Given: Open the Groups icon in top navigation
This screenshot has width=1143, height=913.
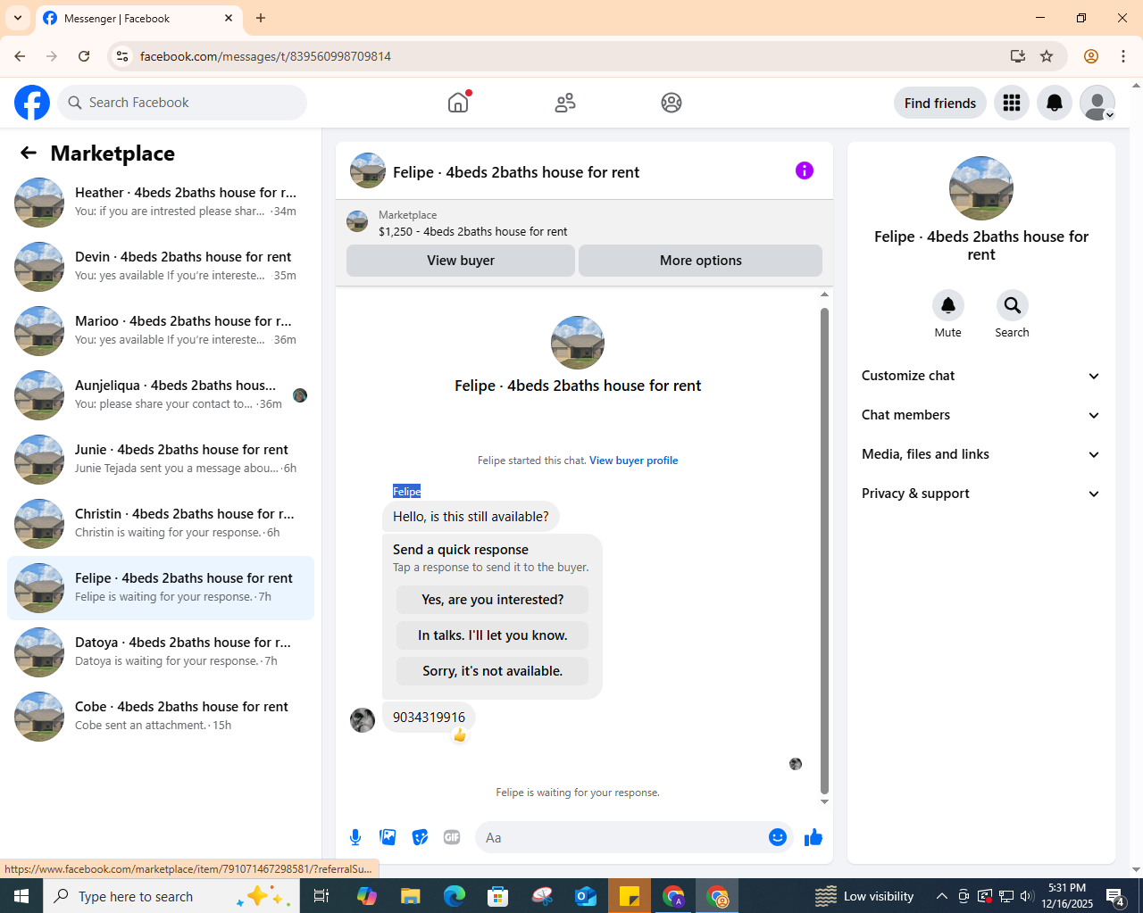Looking at the screenshot, I should point(672,103).
